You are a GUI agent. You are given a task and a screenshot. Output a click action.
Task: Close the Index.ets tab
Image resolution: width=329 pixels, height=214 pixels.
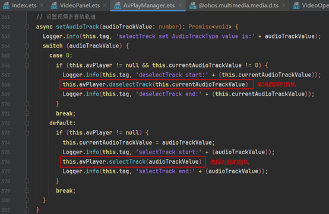coord(42,5)
